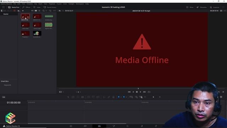
Task: Select the Master bin
Action: (6, 14)
